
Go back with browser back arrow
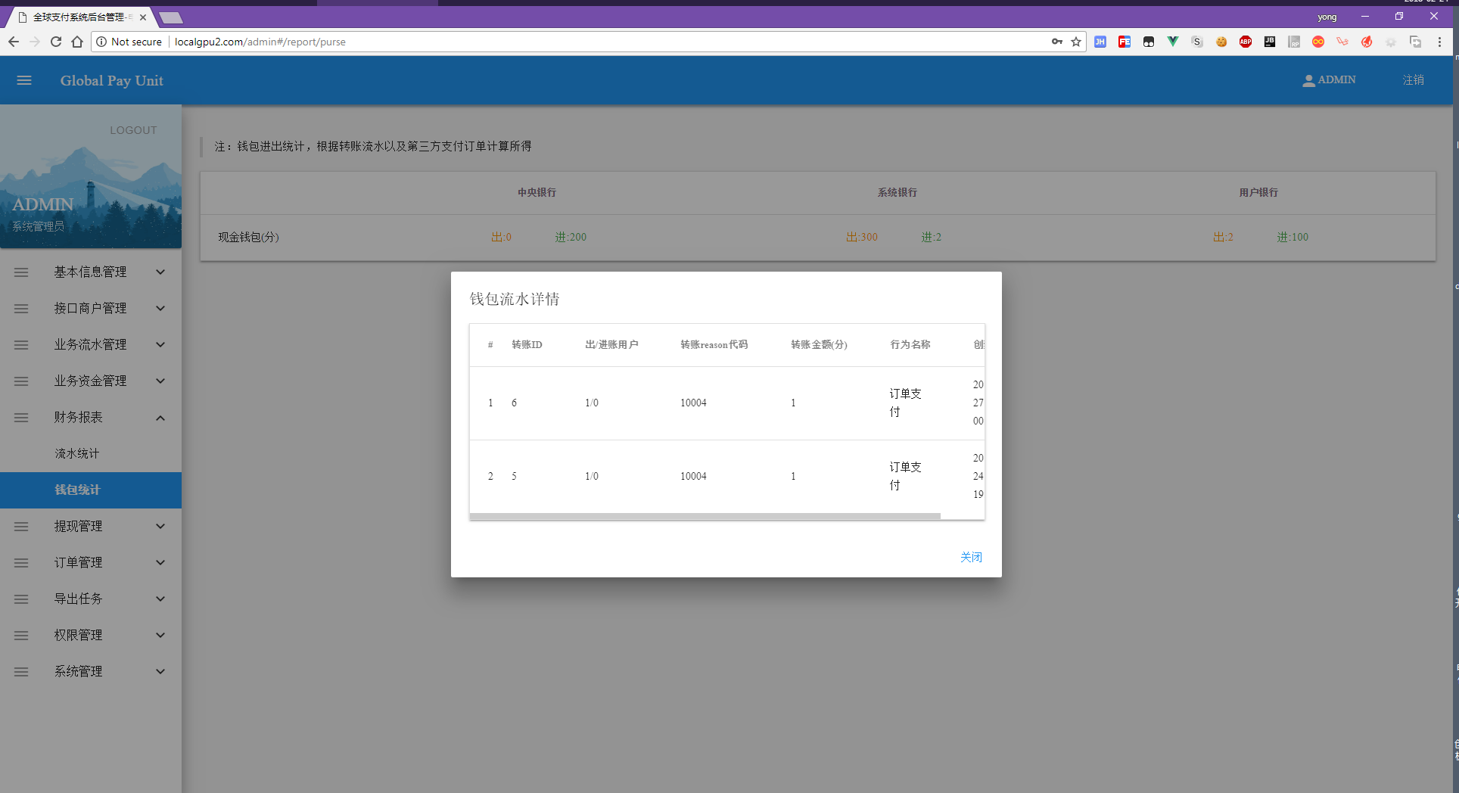14,42
